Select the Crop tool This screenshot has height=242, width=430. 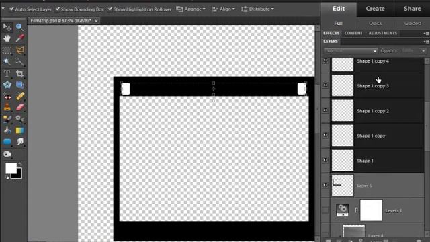point(19,73)
